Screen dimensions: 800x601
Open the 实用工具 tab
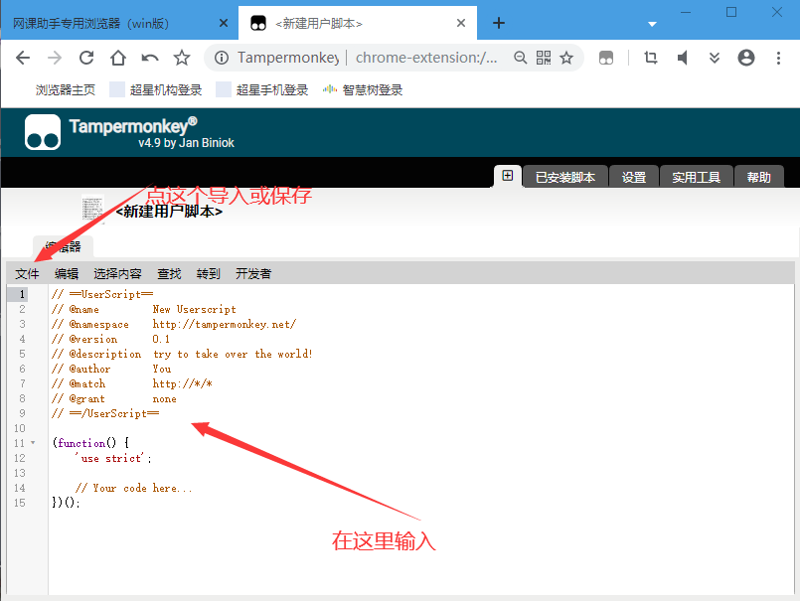point(696,177)
